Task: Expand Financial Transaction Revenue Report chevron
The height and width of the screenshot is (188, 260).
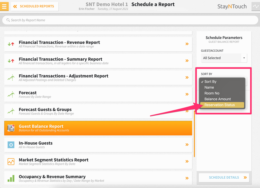Action: point(187,44)
